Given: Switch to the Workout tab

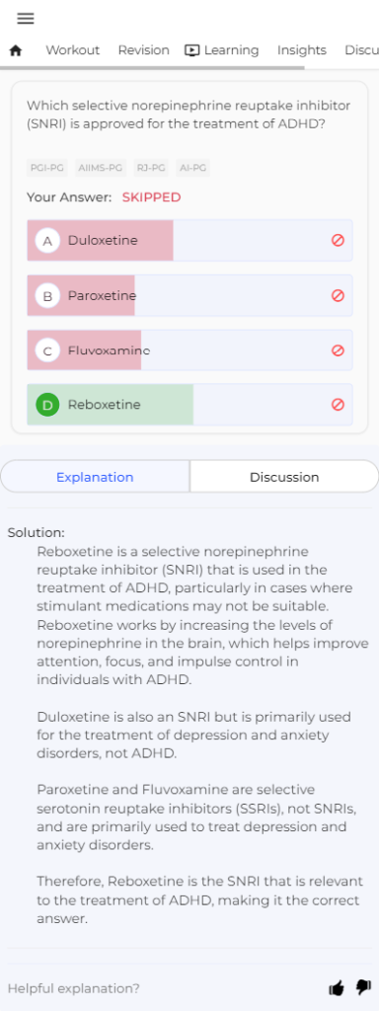Looking at the screenshot, I should [x=73, y=50].
